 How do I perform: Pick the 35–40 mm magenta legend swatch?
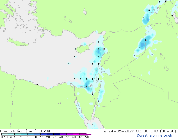(69, 134)
